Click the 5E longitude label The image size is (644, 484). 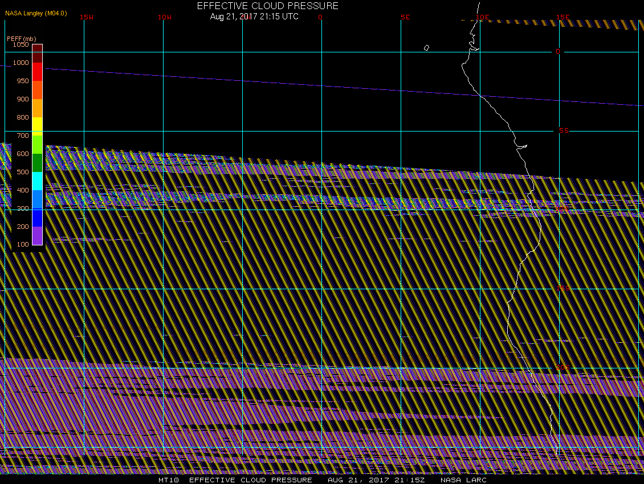coord(405,17)
